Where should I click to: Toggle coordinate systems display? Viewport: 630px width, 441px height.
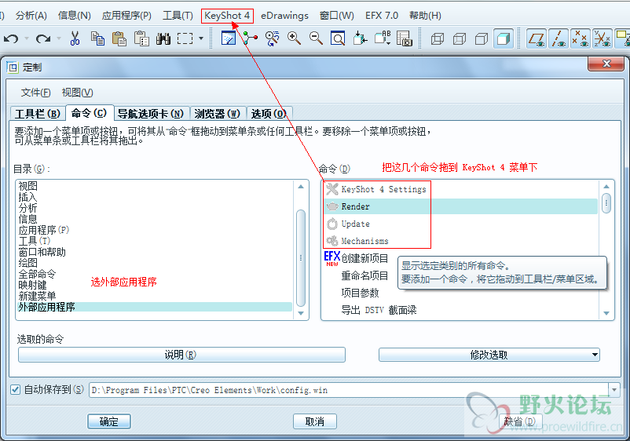click(603, 39)
